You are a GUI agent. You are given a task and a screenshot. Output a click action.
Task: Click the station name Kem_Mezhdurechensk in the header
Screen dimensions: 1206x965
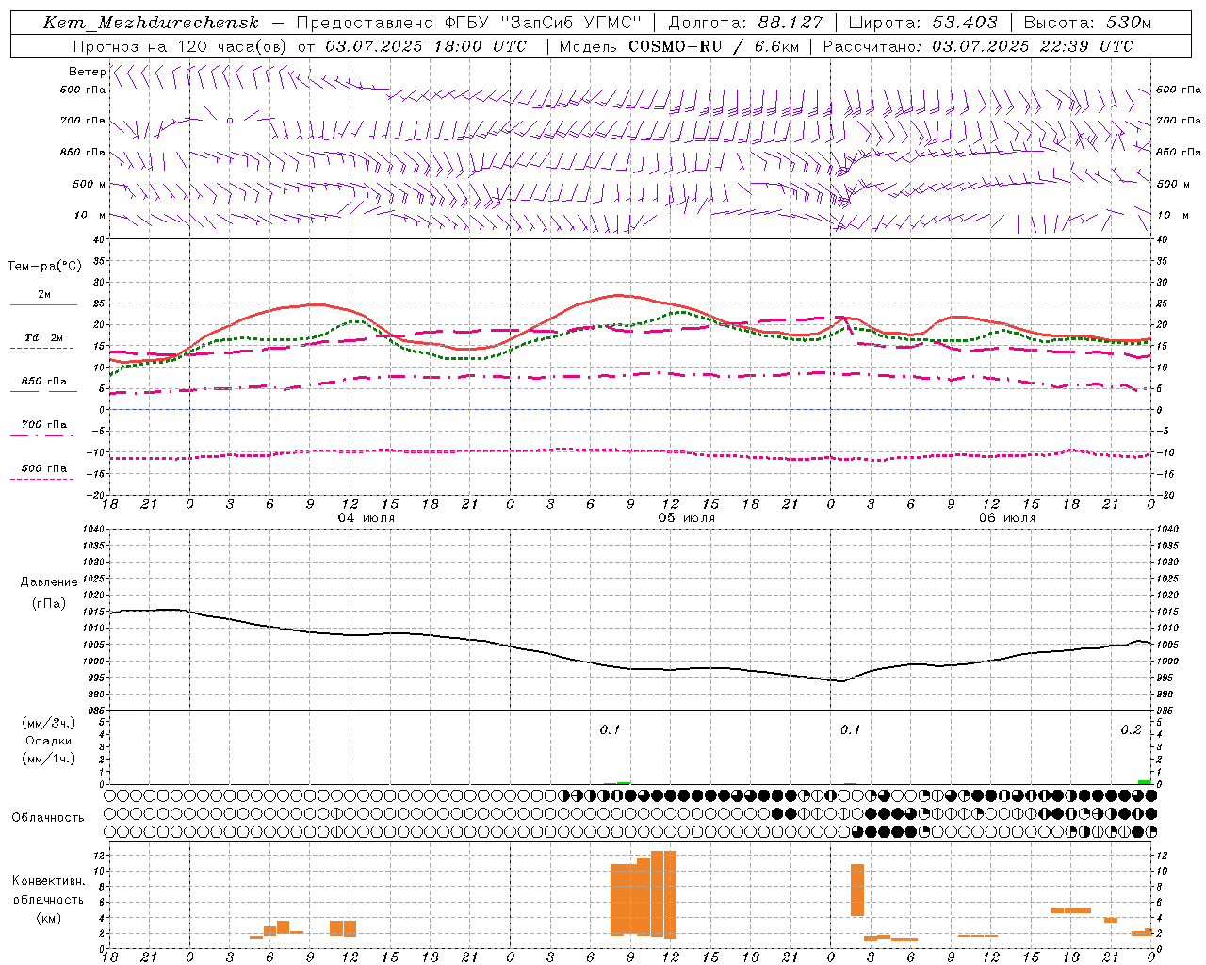click(x=151, y=23)
